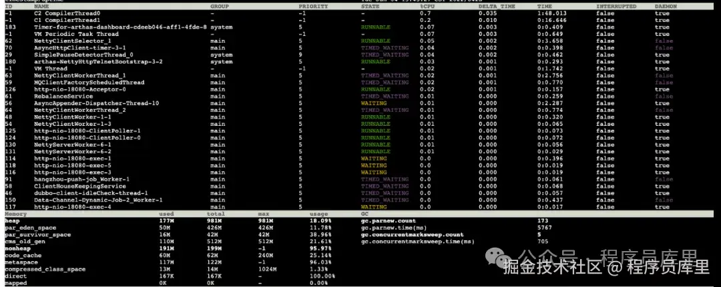Click the nonheap usage value 95.97%
Screen dimensions: 721x287
[320, 248]
